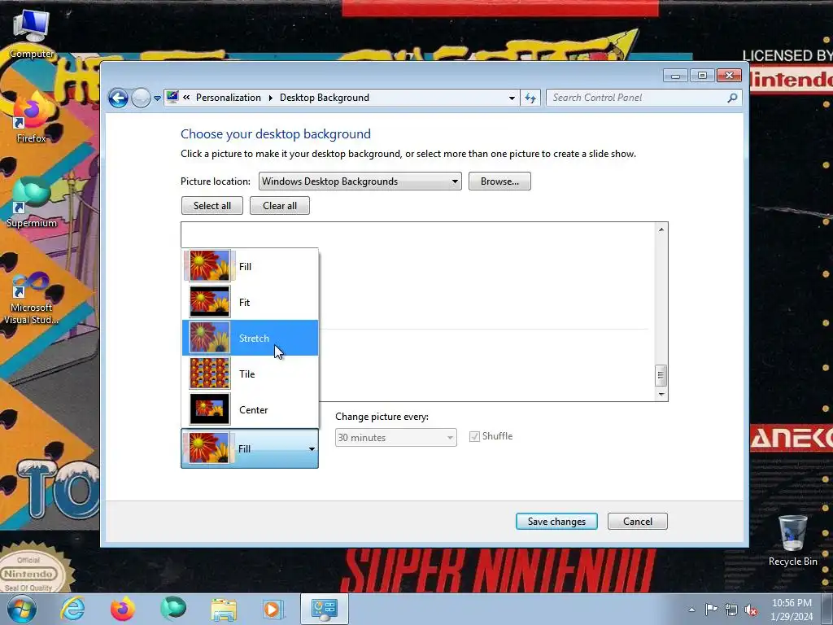
Task: Choose the Fill picture position option
Action: [x=251, y=266]
